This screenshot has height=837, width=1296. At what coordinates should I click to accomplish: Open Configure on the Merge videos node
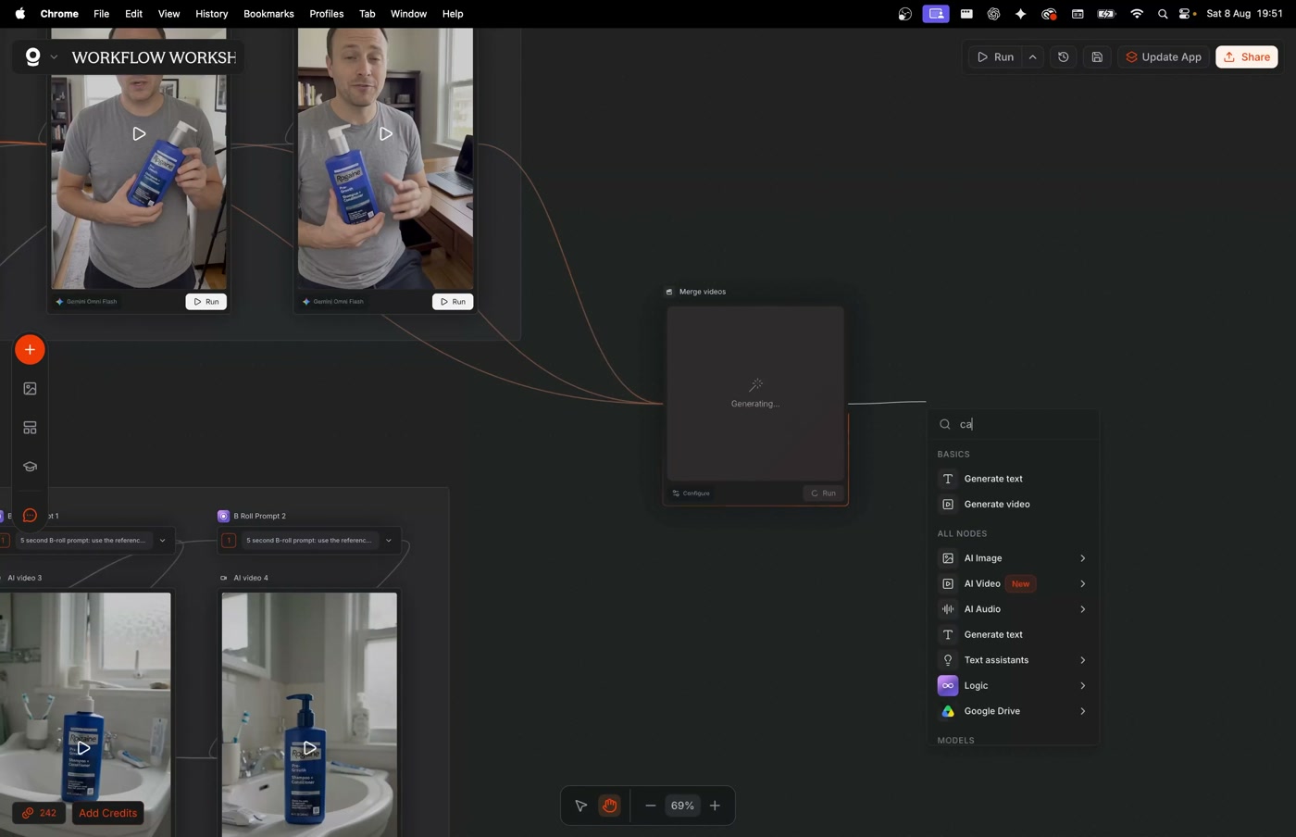coord(692,493)
